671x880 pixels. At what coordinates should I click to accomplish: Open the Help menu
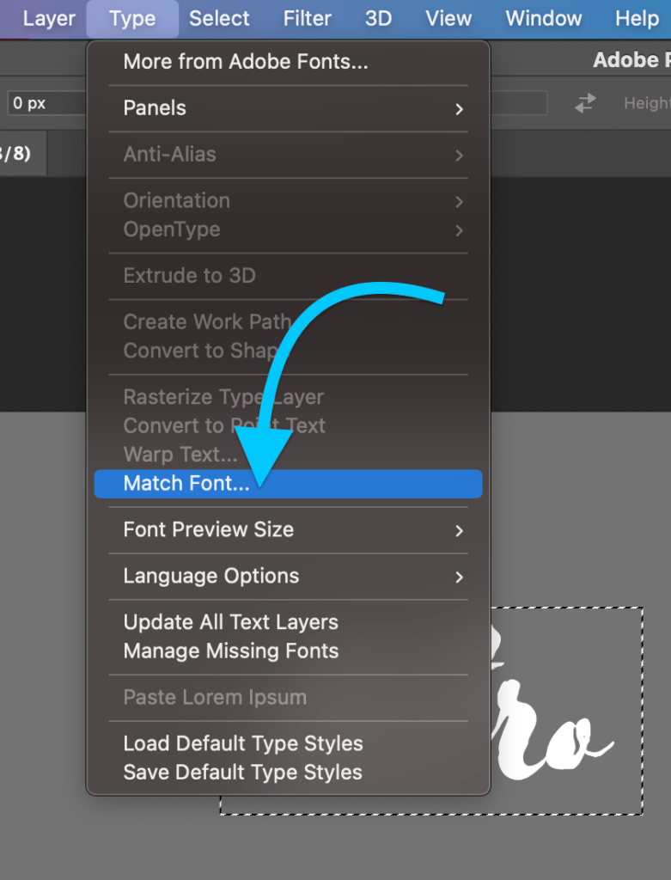(636, 18)
